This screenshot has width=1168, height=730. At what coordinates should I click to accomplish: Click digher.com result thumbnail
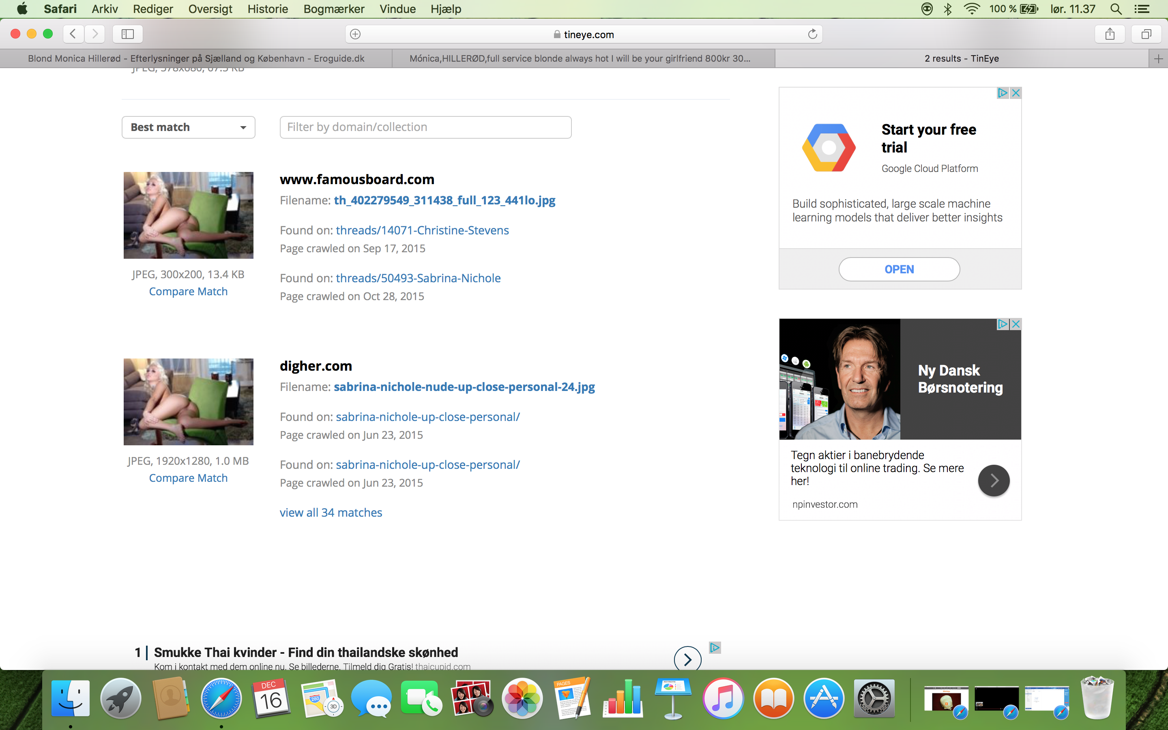[188, 401]
